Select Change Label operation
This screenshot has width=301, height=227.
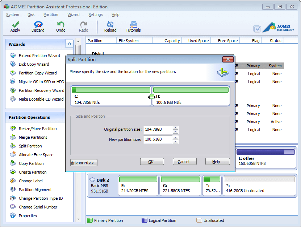(26, 181)
